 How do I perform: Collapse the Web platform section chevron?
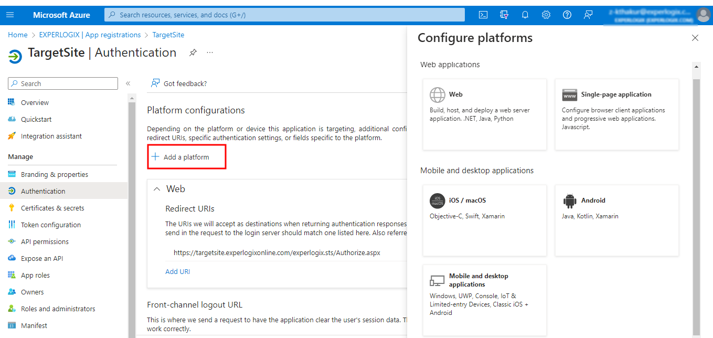156,189
